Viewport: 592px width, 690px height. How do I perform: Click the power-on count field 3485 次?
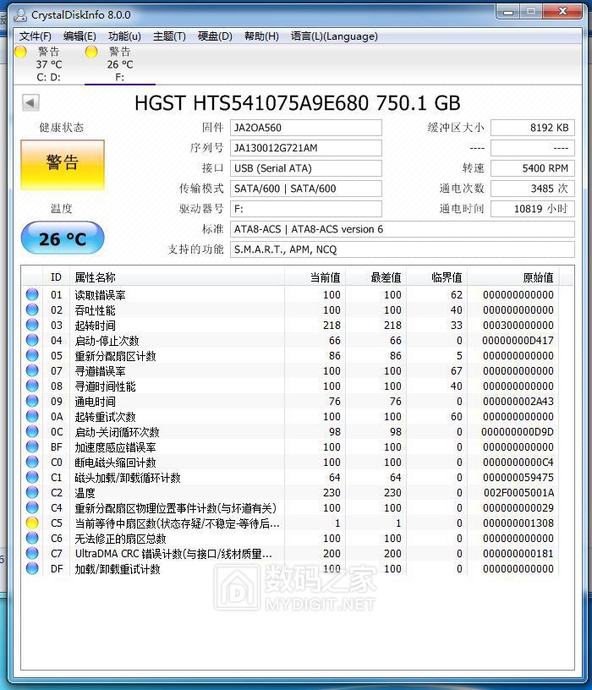tap(533, 189)
